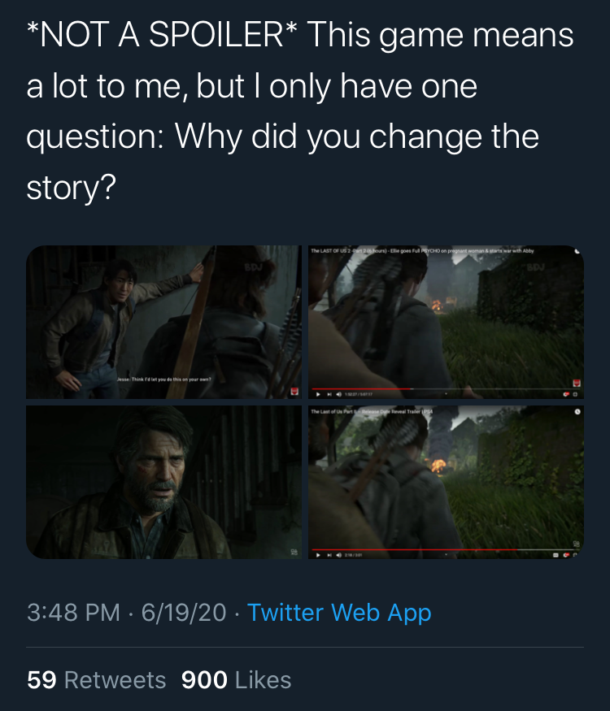The width and height of the screenshot is (610, 711).
Task: Click red subscribe watermark on top-right video
Action: pos(577,384)
